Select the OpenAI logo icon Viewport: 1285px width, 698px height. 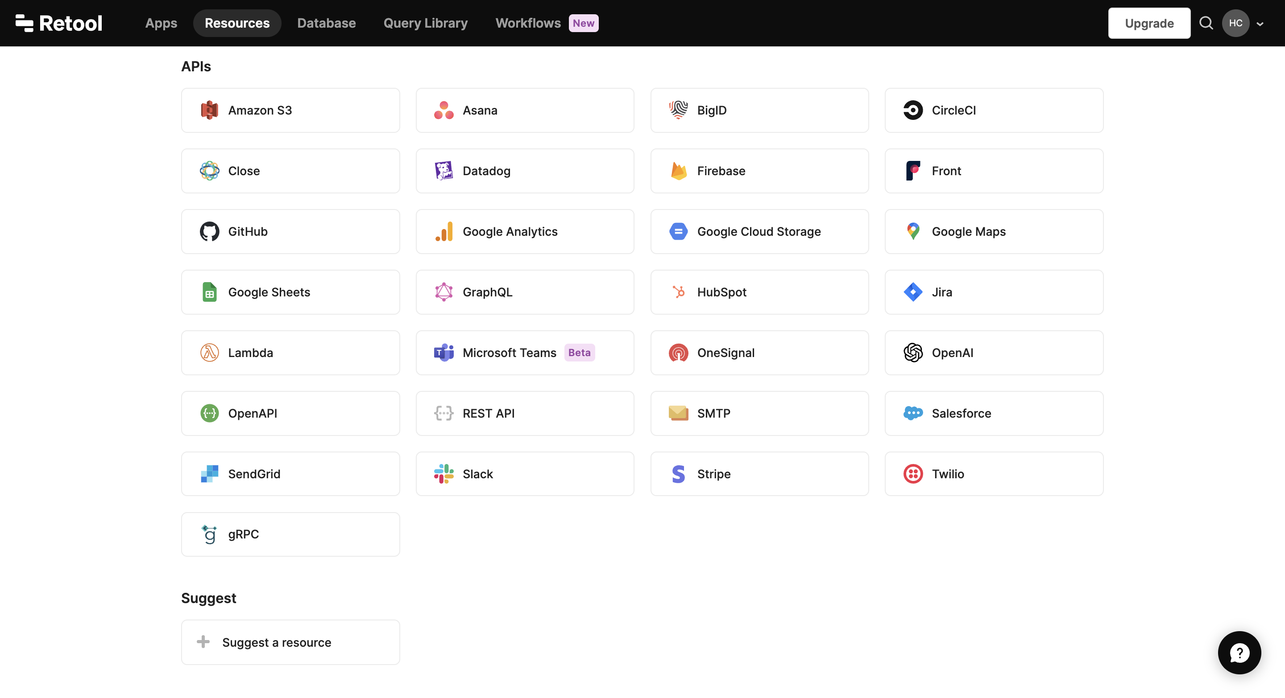[x=913, y=352]
